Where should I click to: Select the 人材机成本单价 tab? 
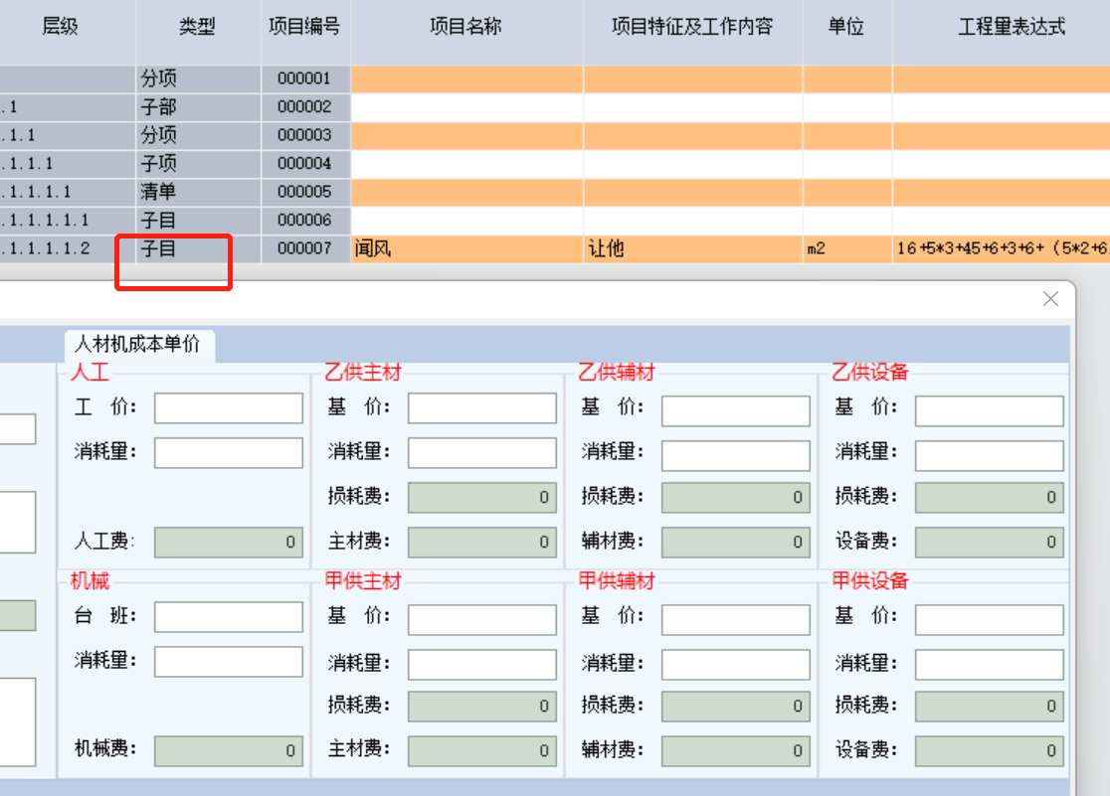click(x=138, y=345)
